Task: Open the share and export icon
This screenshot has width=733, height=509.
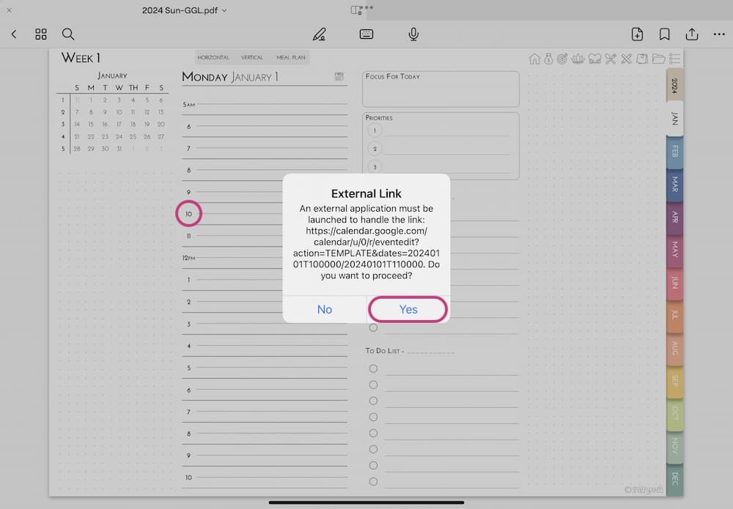Action: coord(691,34)
